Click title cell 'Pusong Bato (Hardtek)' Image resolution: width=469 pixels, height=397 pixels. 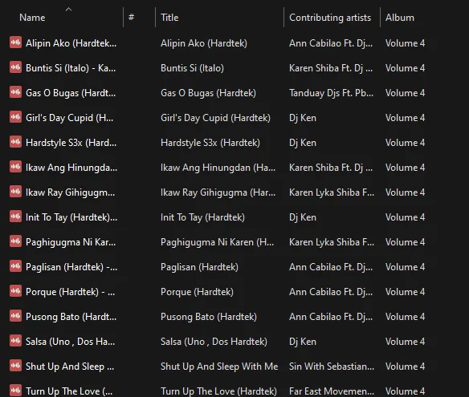[x=209, y=317]
